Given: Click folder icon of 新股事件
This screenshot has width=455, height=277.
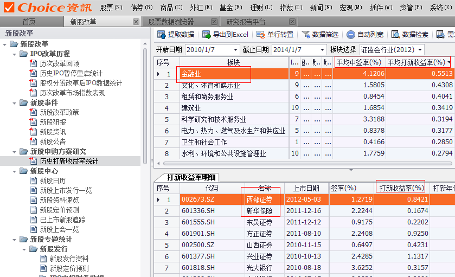Looking at the screenshot, I should [24, 102].
